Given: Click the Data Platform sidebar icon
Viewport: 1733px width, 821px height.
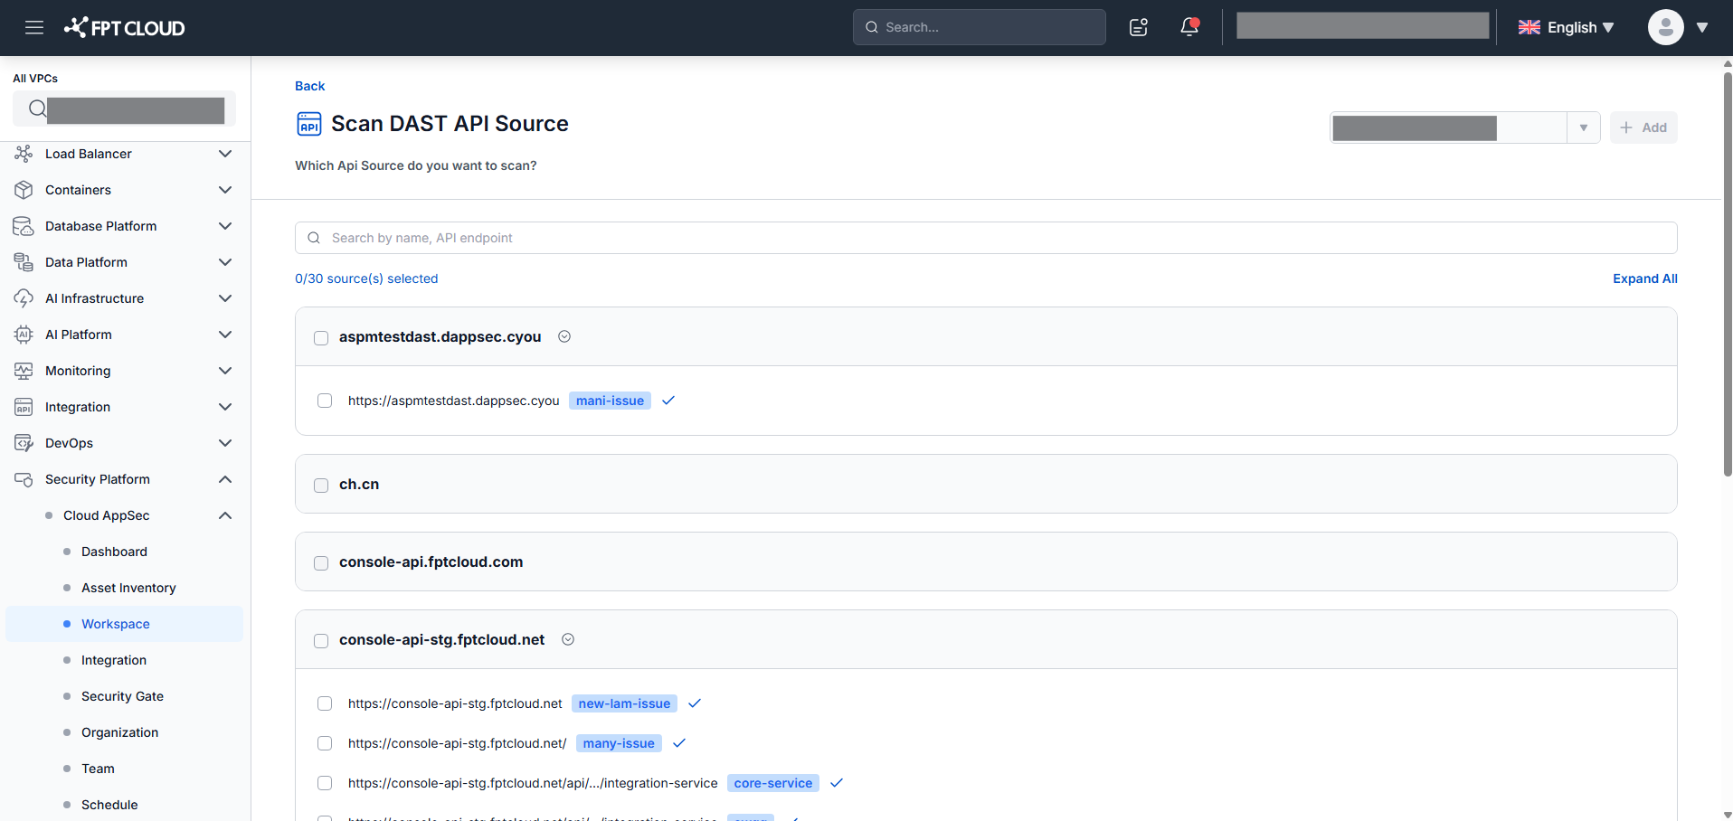Looking at the screenshot, I should (24, 262).
